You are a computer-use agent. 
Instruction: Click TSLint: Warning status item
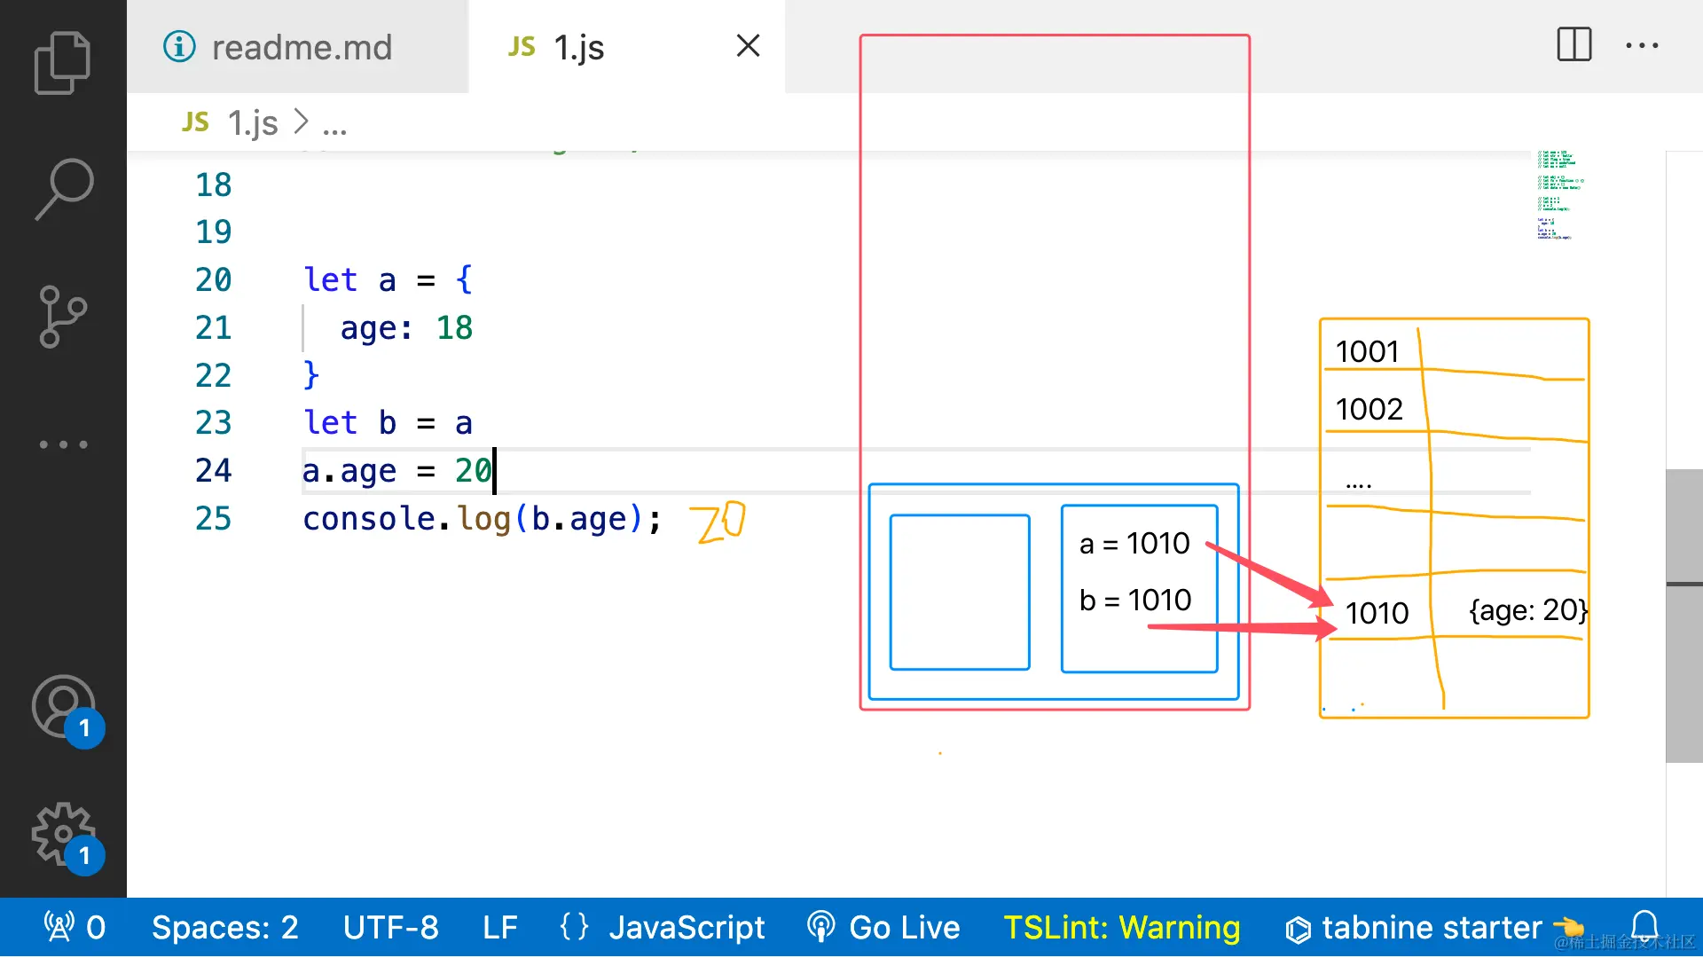[x=1121, y=928]
